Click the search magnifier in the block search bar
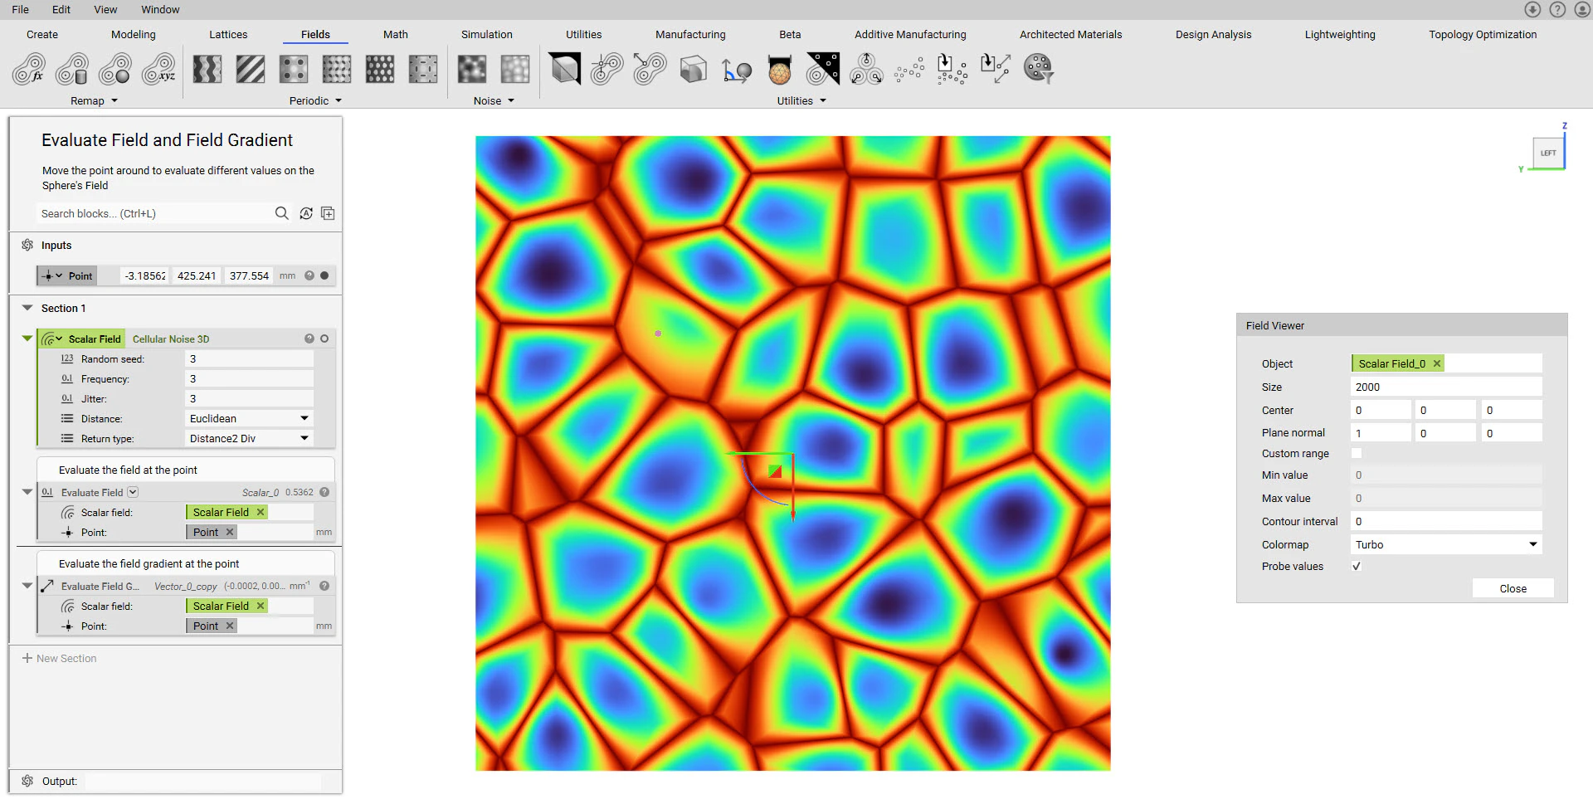 (282, 213)
